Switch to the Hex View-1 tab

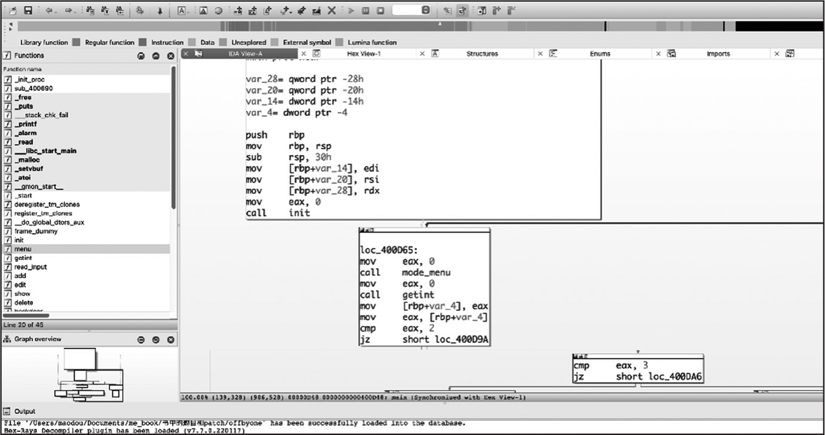[363, 54]
